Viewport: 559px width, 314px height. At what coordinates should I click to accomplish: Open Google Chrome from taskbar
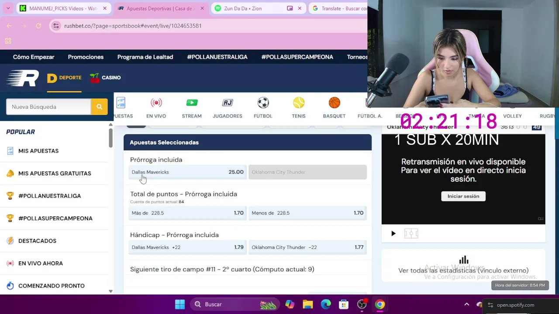(380, 304)
